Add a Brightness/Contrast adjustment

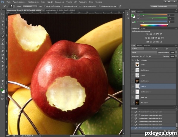(147, 34)
